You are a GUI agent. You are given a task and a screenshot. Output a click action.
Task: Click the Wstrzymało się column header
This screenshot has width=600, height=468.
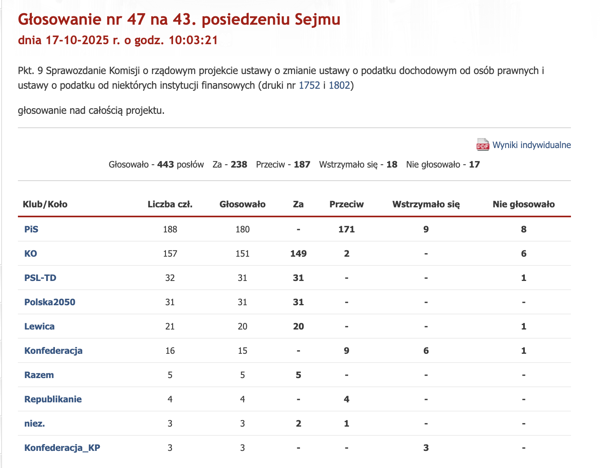point(426,204)
